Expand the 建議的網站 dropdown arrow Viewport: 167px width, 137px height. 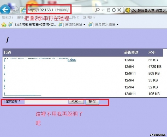point(84,25)
